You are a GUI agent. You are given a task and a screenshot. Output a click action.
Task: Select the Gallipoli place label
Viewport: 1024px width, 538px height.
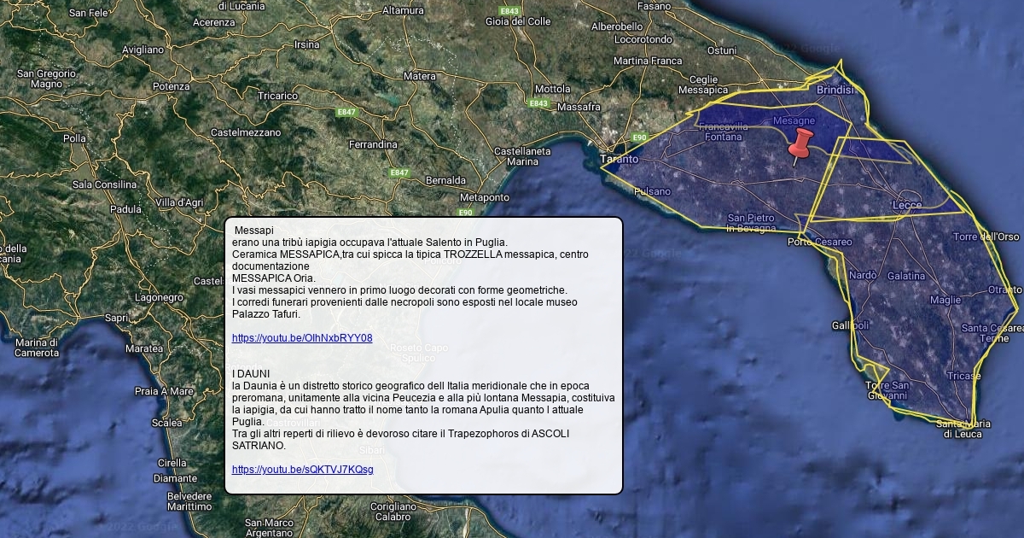[x=850, y=325]
